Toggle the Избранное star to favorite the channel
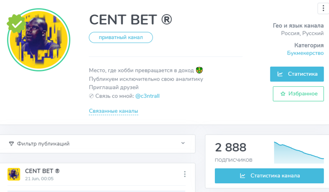Image resolution: width=329 pixels, height=192 pixels. click(283, 94)
